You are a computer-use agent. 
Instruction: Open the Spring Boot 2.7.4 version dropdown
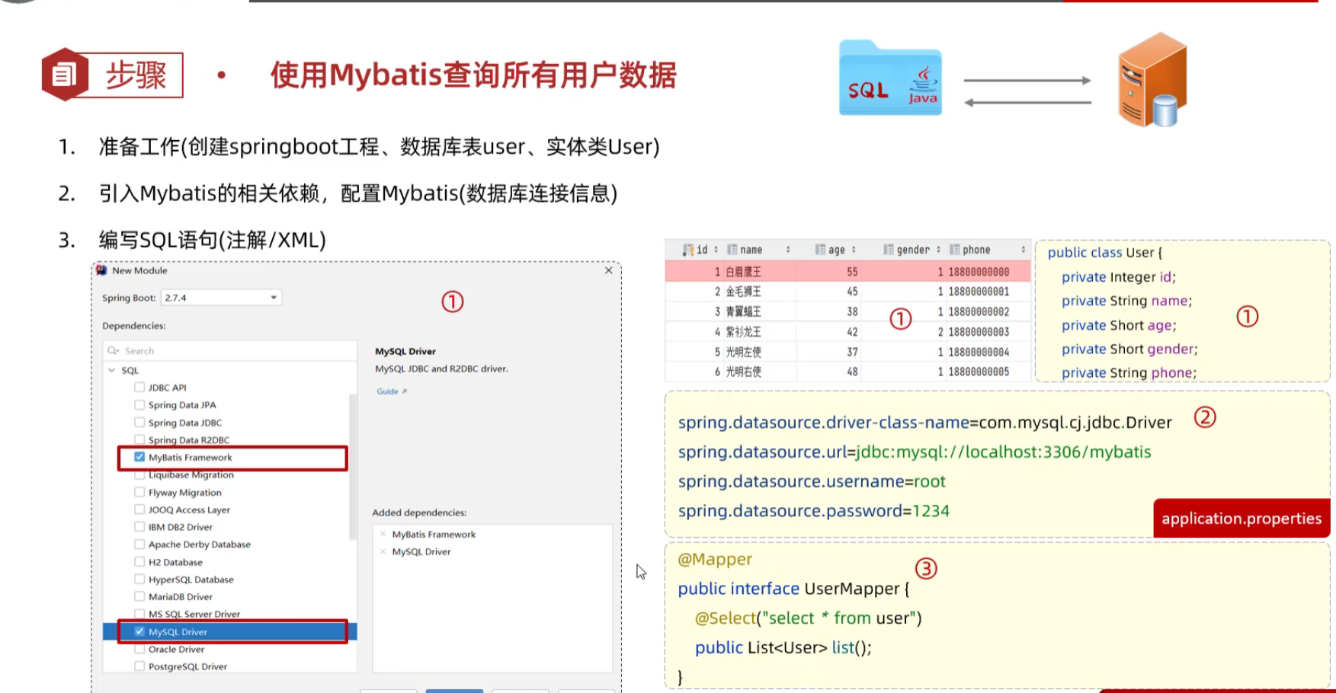point(273,297)
